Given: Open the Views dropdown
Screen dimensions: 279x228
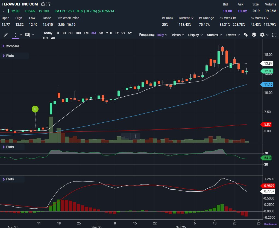Looking at the screenshot, I should (178, 35).
